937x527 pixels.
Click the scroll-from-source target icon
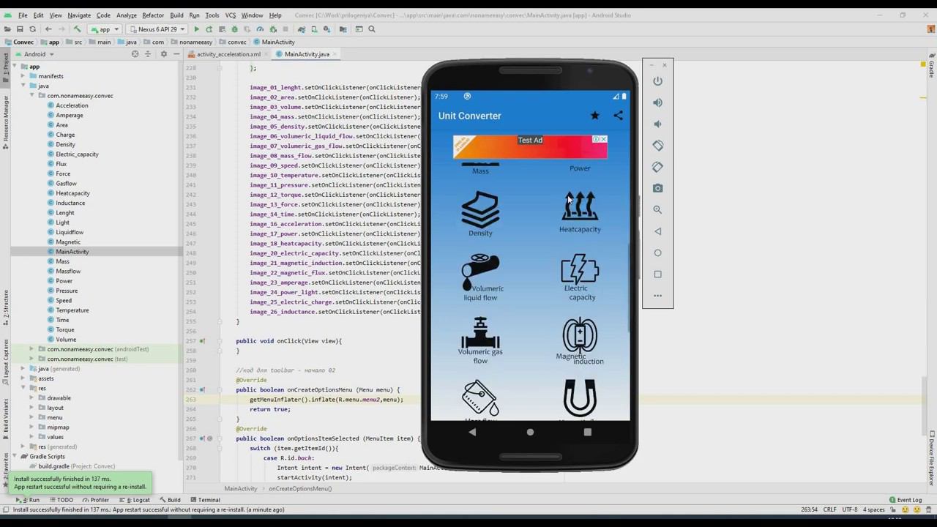(135, 54)
